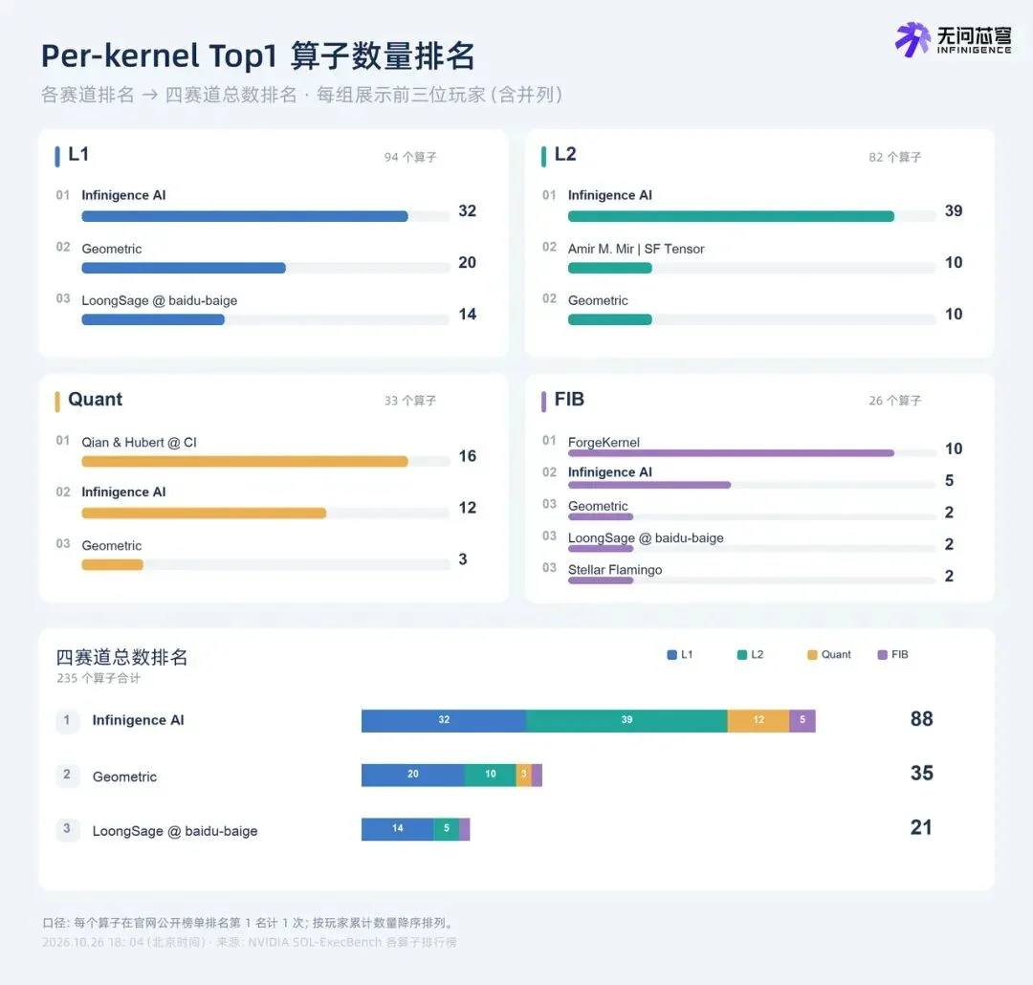Screen dimensions: 1033x985
Task: Click the Infinigence logo icon
Action: [912, 39]
